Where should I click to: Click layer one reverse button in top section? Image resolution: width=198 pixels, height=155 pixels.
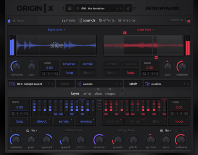tap(69, 64)
